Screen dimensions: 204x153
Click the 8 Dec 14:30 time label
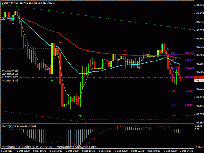point(72,151)
